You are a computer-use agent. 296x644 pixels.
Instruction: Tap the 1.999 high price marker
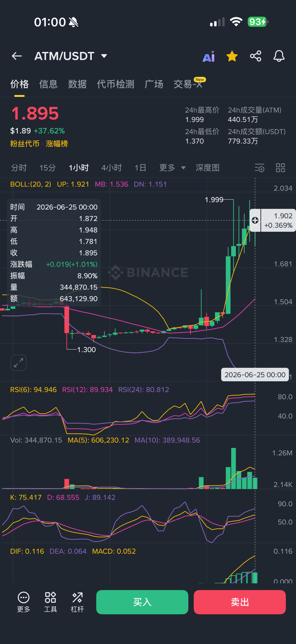point(214,200)
